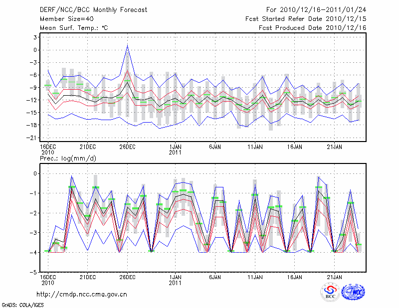Click the Fcst Produced Date line
This screenshot has height=308, width=399.
point(312,28)
